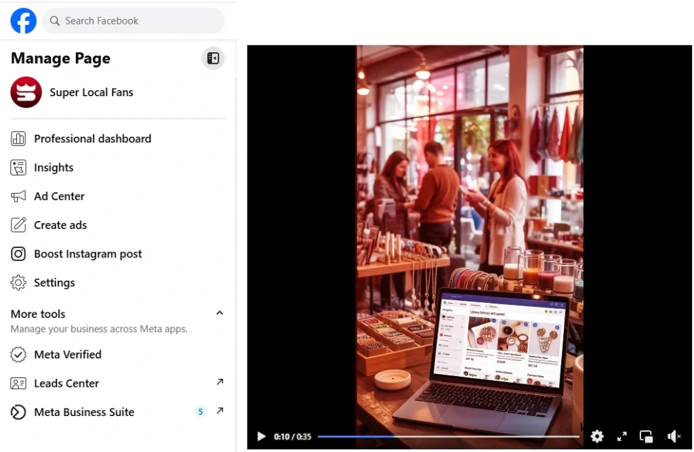Open the page Settings
The height and width of the screenshot is (452, 694).
click(54, 283)
